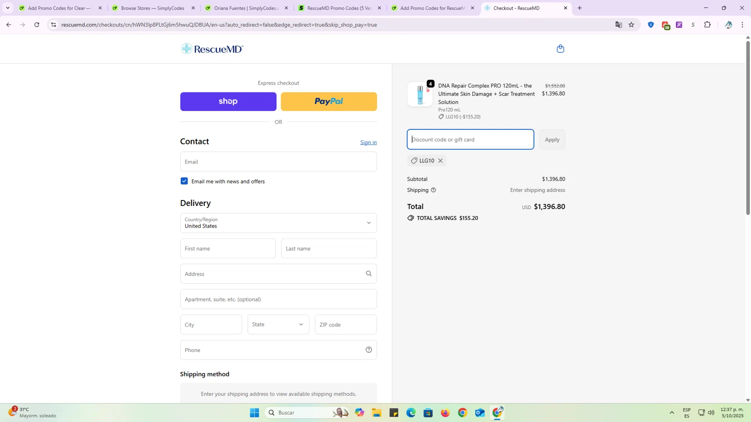Click the ZIP code field
The width and height of the screenshot is (751, 422).
pyautogui.click(x=346, y=324)
